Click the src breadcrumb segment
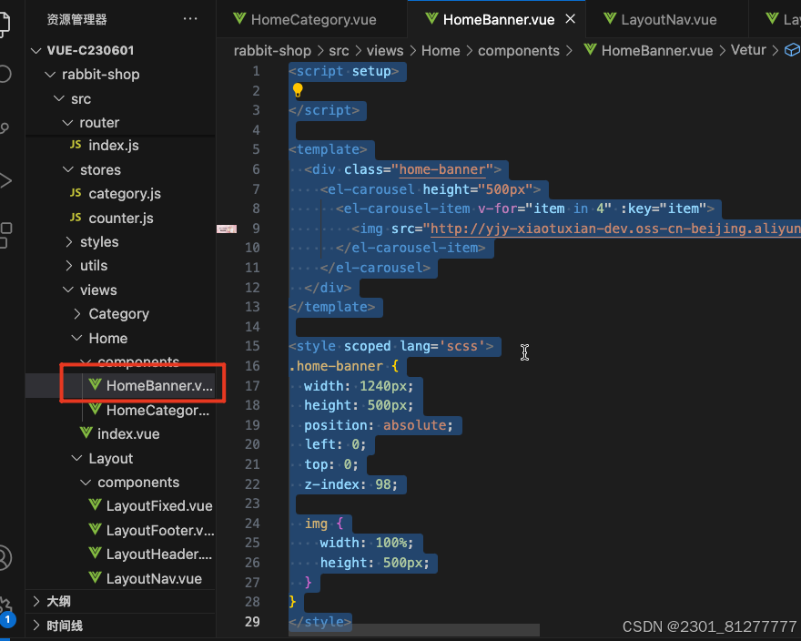Viewport: 801px width, 641px height. coord(339,51)
